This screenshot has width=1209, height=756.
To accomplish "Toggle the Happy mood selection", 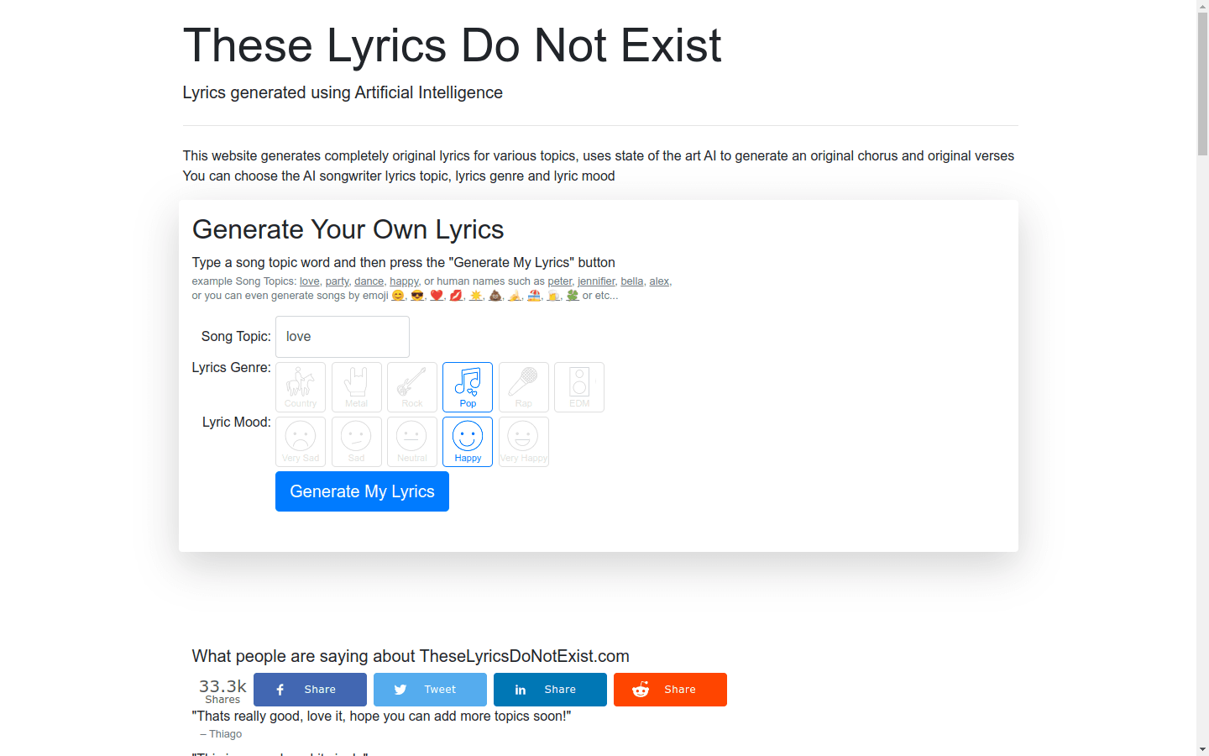I will pos(468,441).
